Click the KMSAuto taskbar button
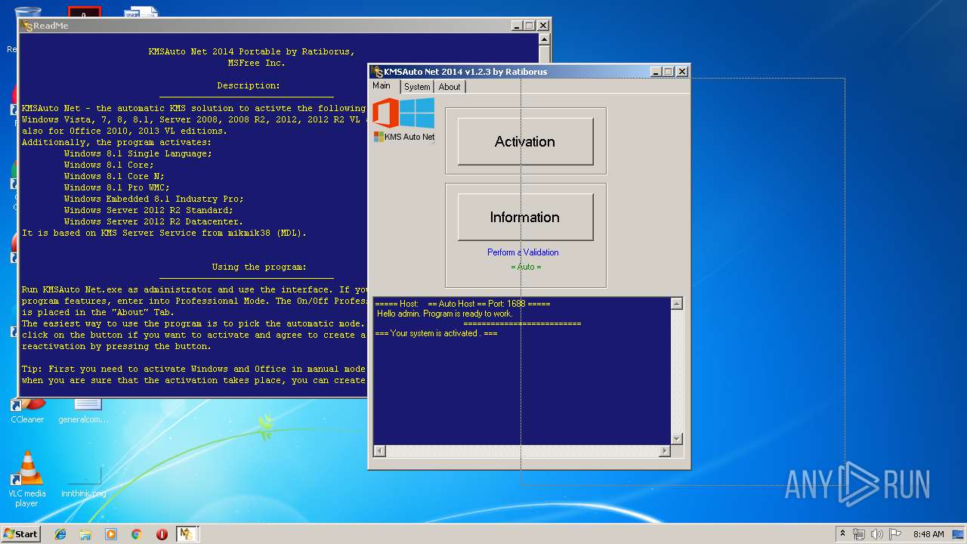The image size is (967, 544). [x=187, y=534]
